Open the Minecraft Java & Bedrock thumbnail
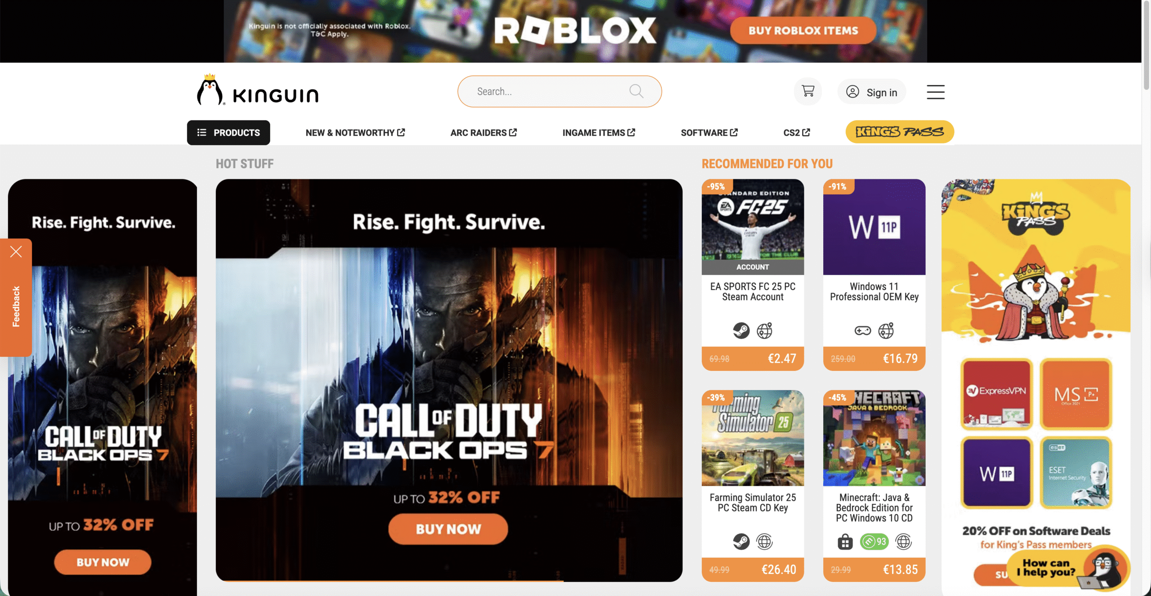 click(874, 438)
